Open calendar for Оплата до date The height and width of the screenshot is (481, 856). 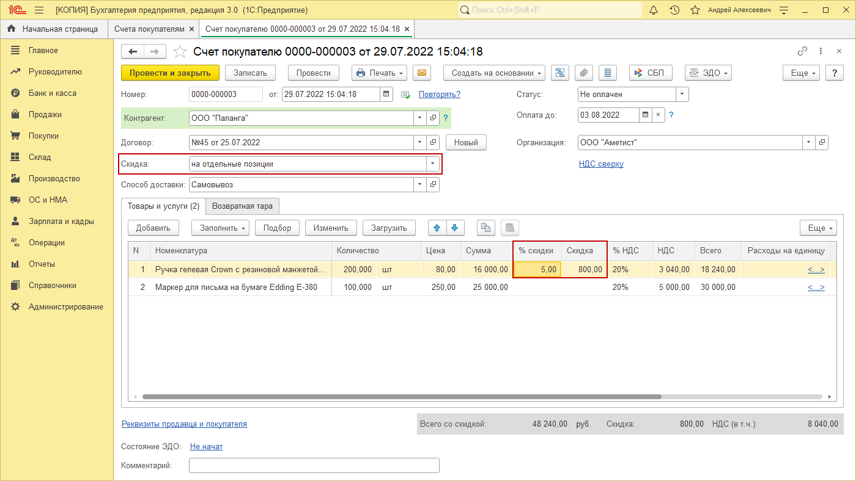(x=646, y=114)
